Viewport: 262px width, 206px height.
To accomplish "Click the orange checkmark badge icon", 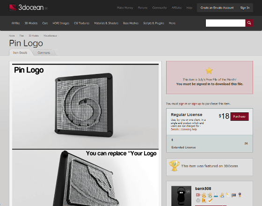I will click(x=210, y=200).
